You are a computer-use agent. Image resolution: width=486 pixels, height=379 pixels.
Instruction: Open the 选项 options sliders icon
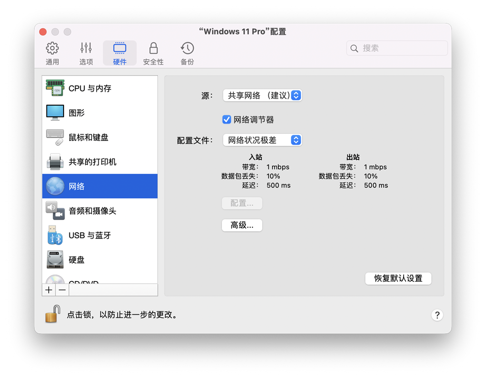coord(86,48)
